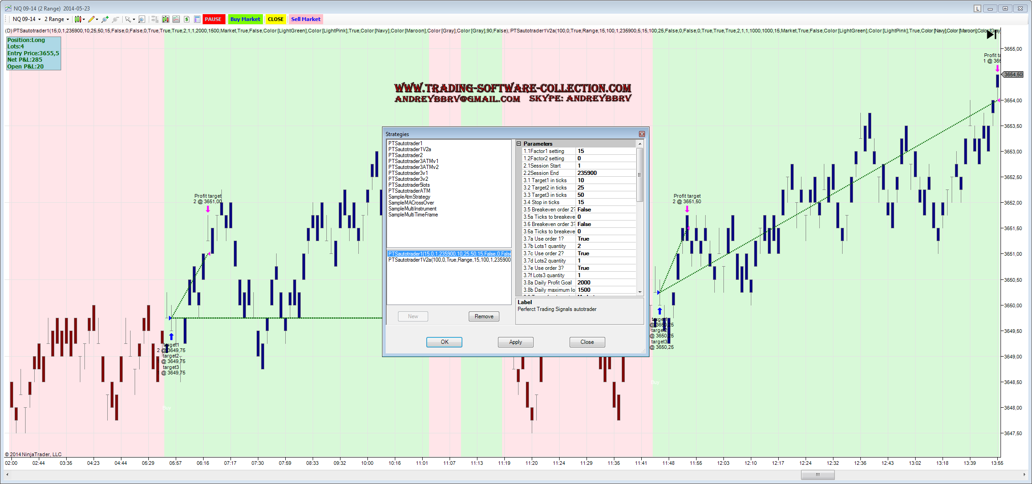
Task: Click the chart horizontal scrollbar thumb
Action: click(817, 475)
